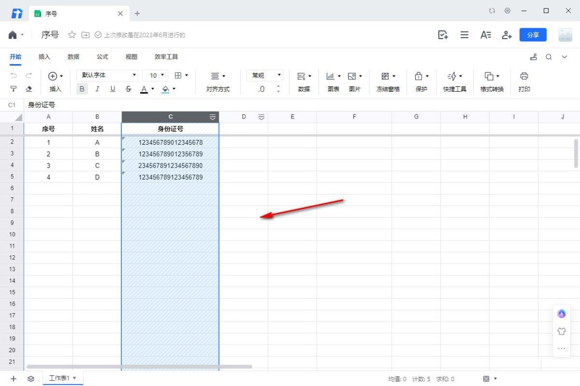Viewport: 580px width, 386px height.
Task: Click the print (打印) icon
Action: coord(524,76)
